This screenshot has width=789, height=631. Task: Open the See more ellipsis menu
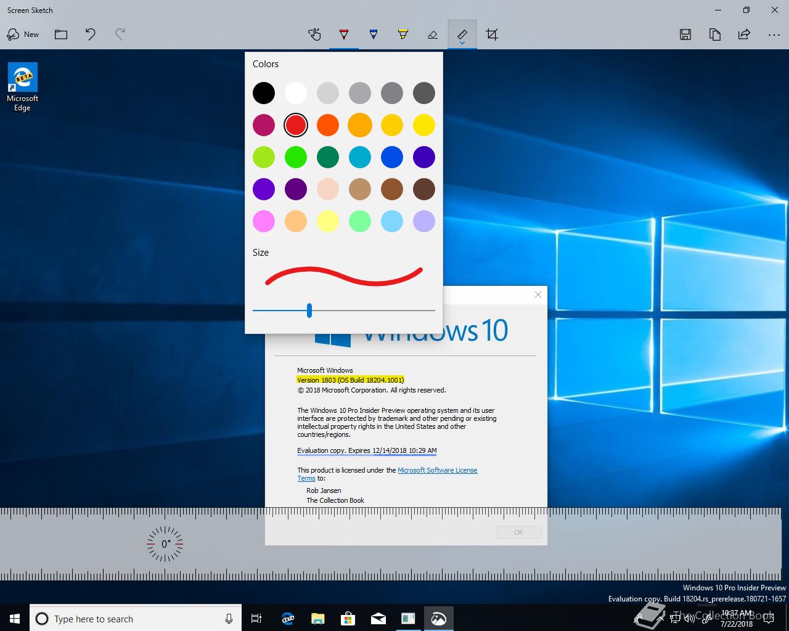(774, 35)
